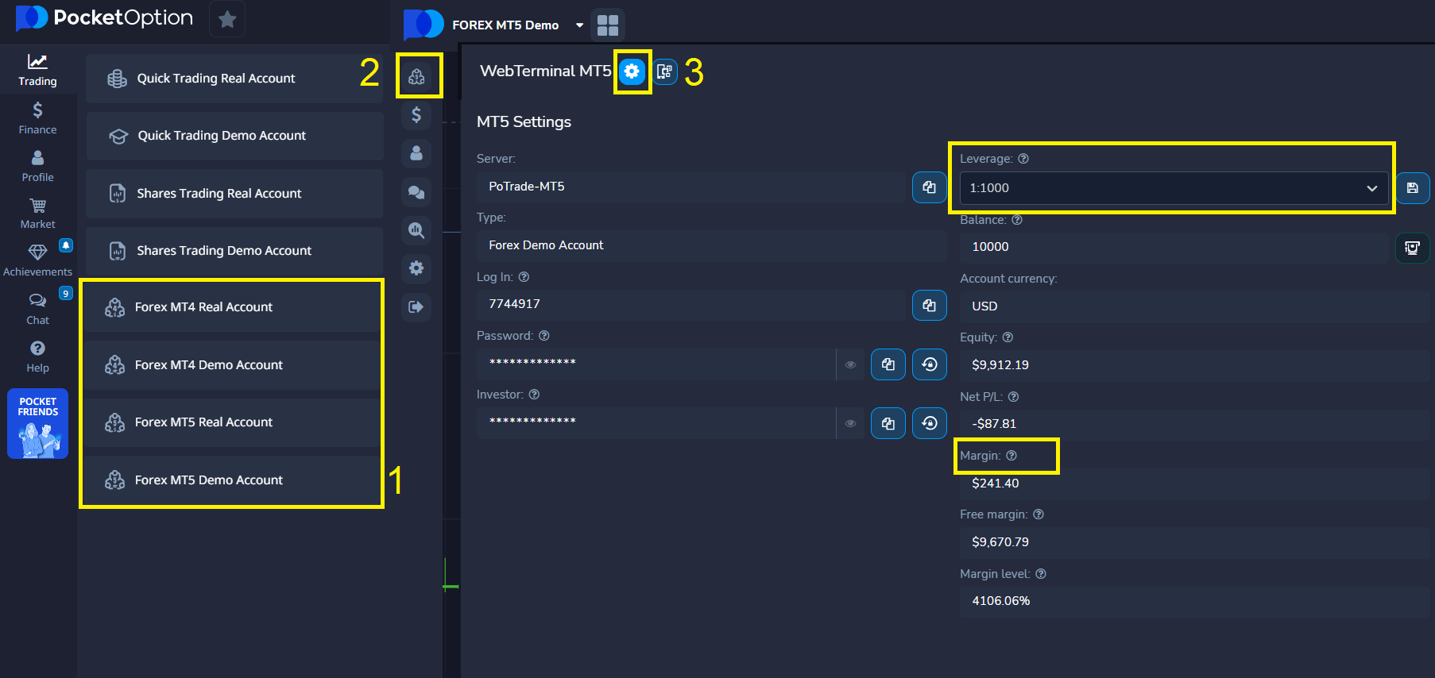
Task: Save the leverage setting
Action: pos(1412,188)
